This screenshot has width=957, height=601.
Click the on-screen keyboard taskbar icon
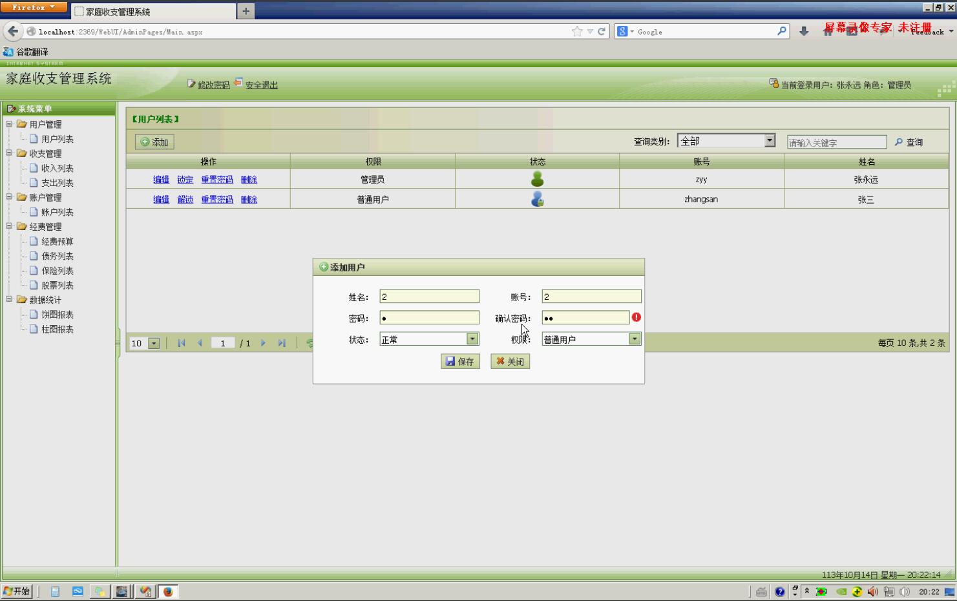(x=762, y=591)
